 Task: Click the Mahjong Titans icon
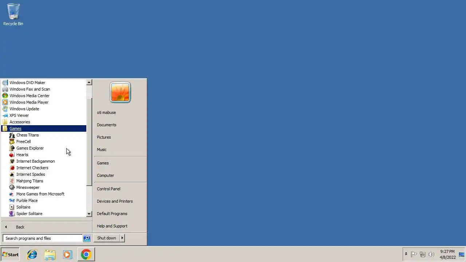pos(12,181)
